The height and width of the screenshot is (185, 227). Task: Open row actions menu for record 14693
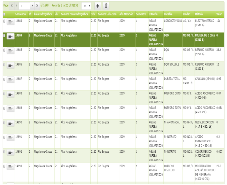(x=11, y=167)
